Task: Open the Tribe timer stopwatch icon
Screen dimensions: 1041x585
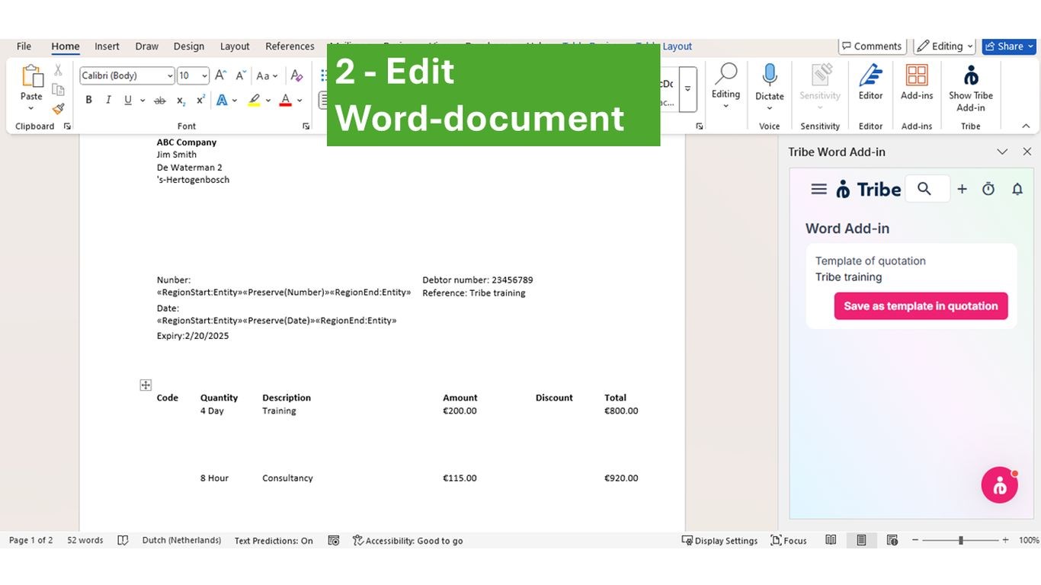Action: coord(988,189)
